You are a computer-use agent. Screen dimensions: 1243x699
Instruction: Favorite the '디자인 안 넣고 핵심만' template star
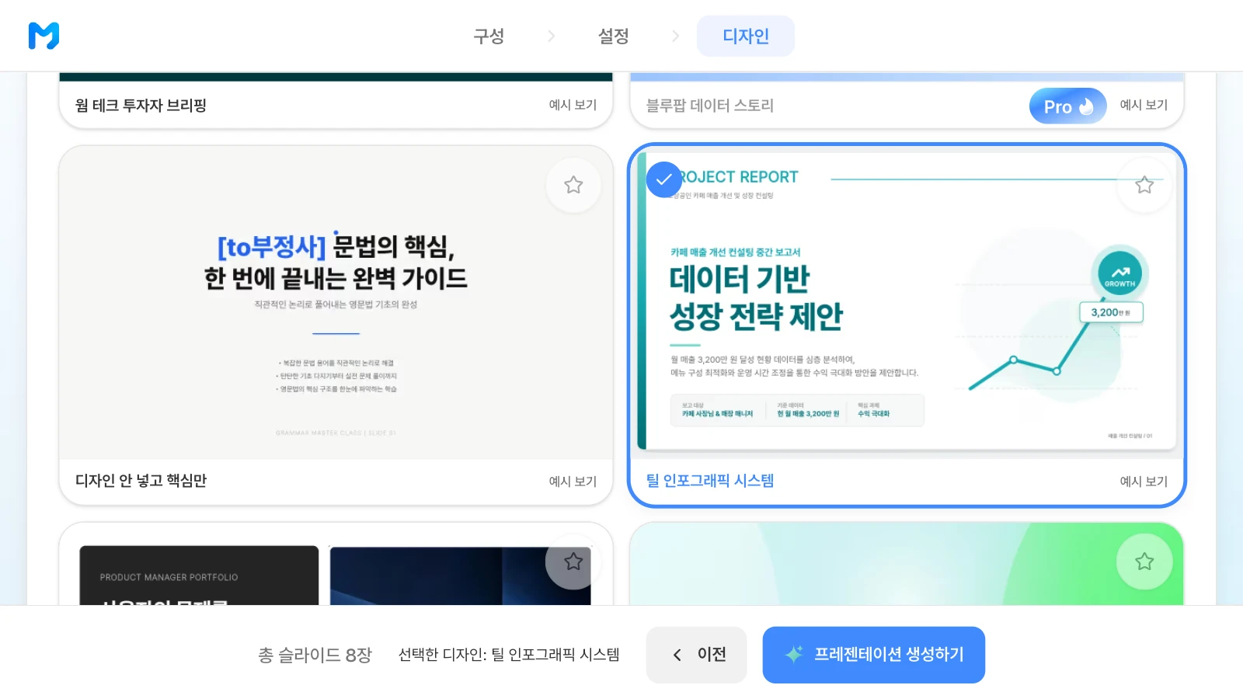[573, 185]
